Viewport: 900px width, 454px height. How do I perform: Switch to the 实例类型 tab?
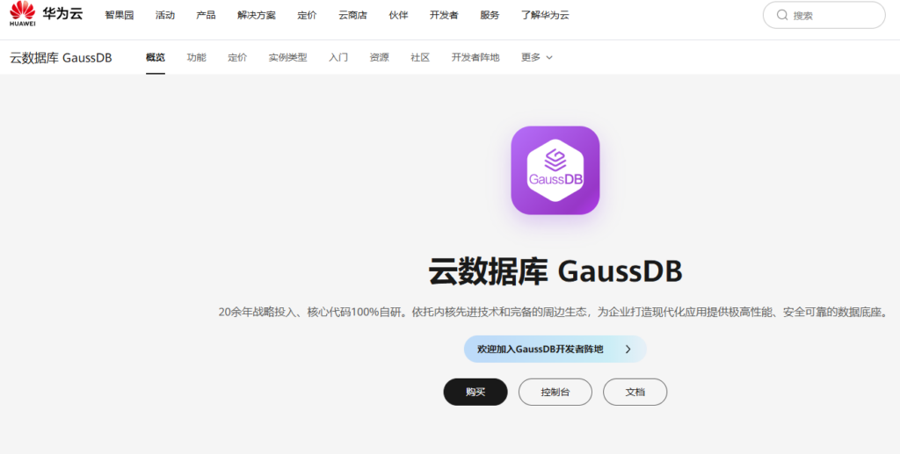287,57
